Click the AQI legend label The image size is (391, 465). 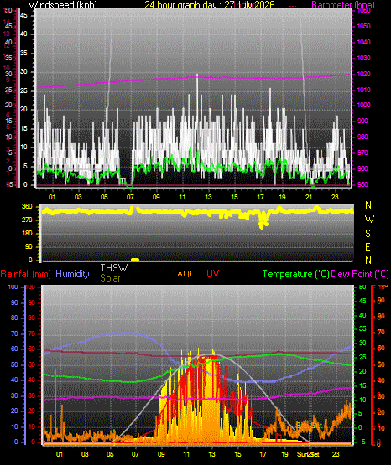pyautogui.click(x=185, y=274)
